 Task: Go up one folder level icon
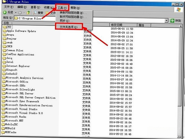point(28,13)
